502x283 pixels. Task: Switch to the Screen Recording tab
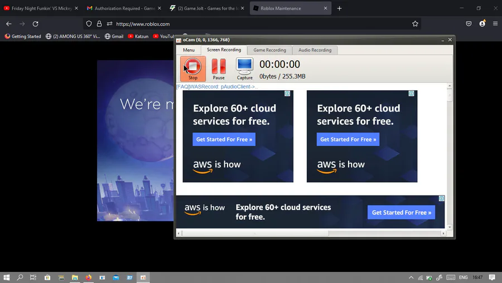(224, 50)
